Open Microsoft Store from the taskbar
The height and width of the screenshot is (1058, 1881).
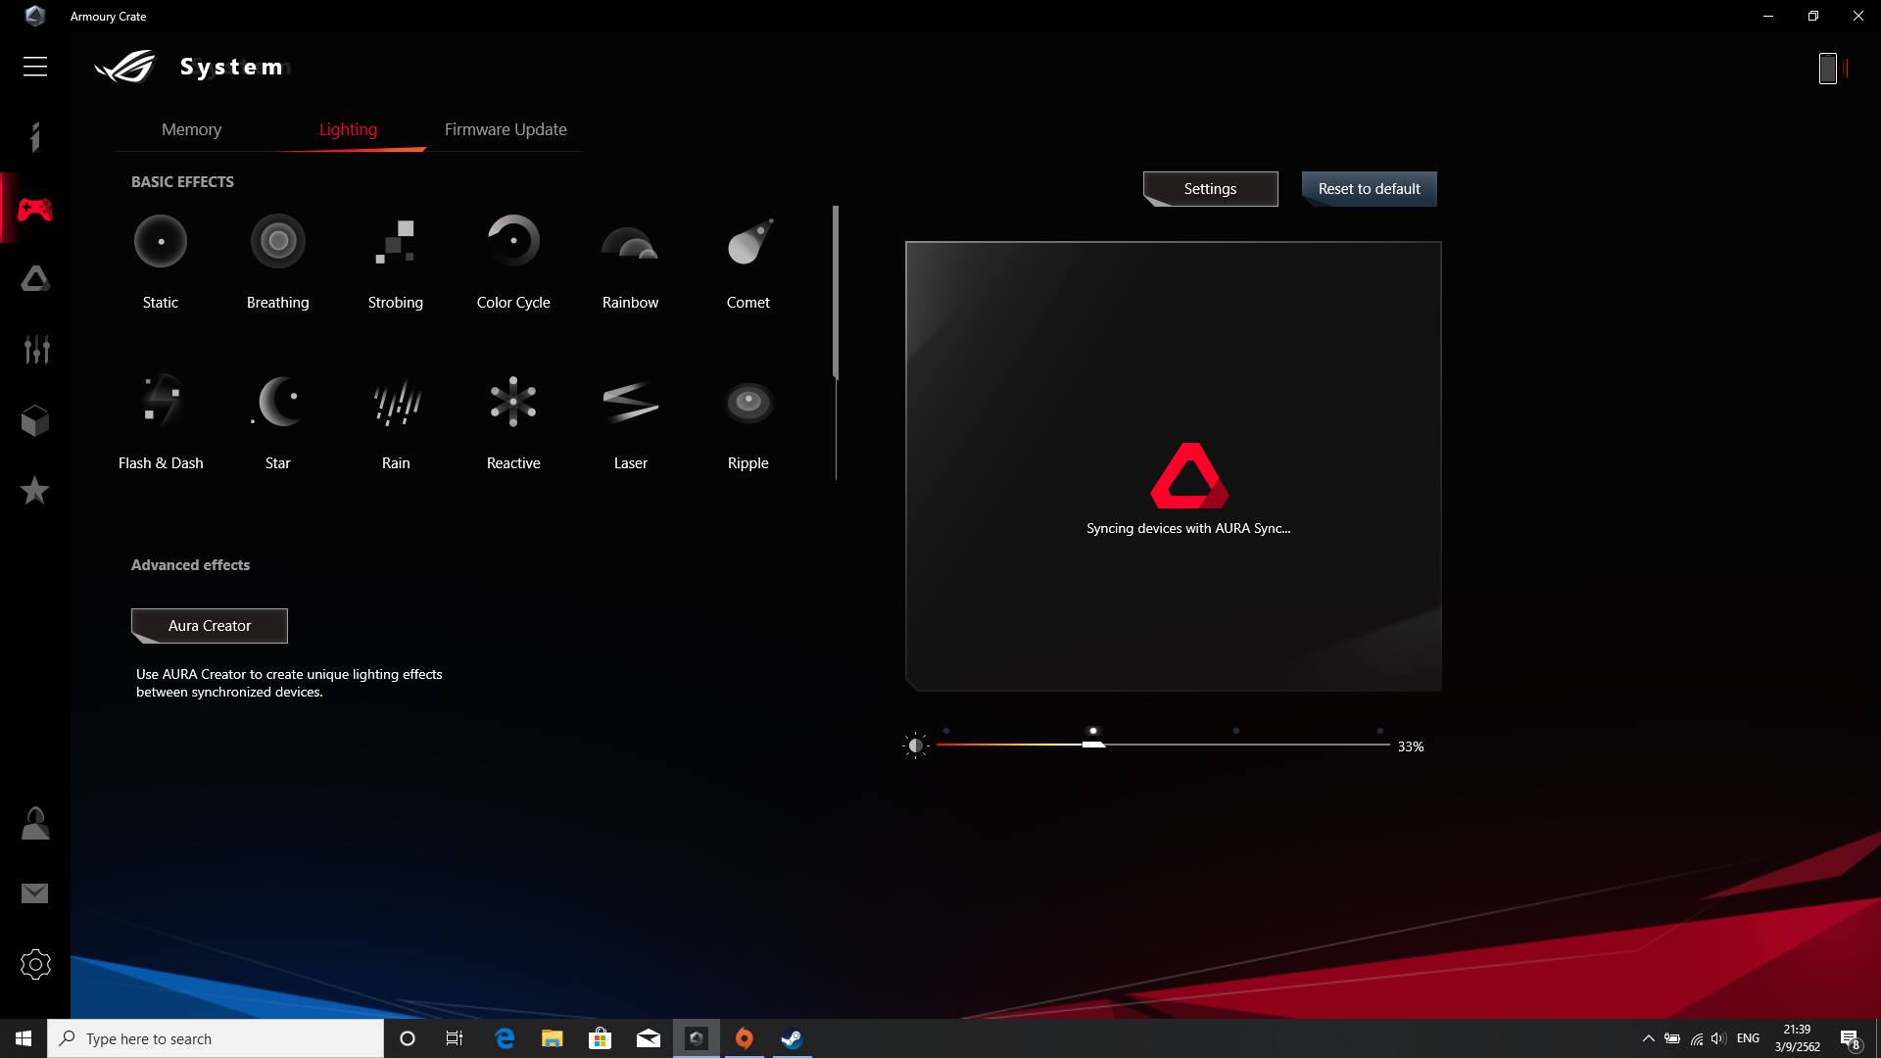(x=600, y=1038)
